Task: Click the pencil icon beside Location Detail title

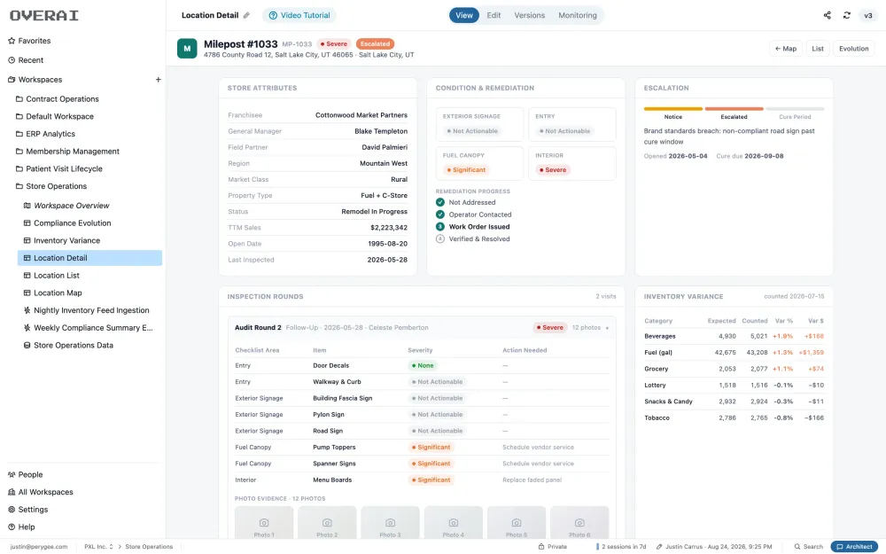Action: pyautogui.click(x=246, y=15)
